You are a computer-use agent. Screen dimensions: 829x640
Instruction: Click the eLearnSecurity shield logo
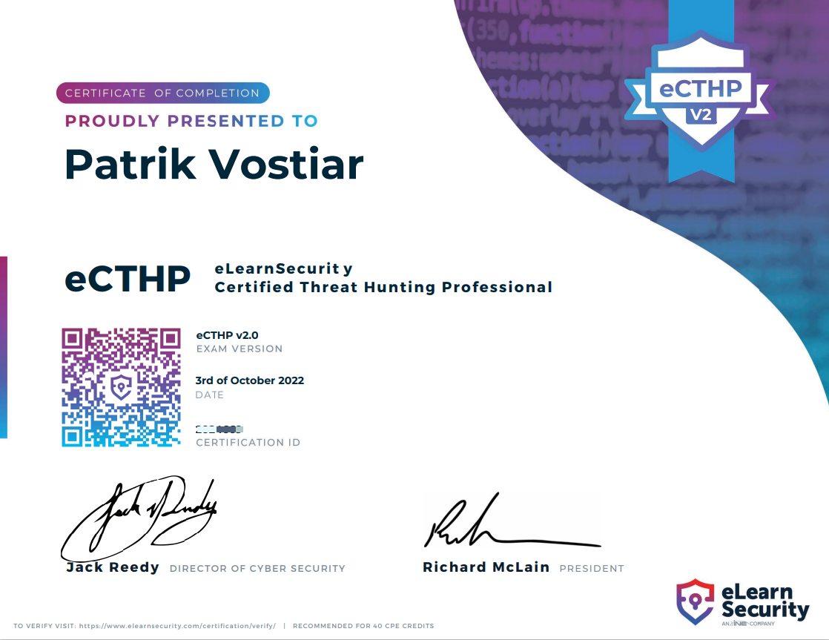[x=696, y=602]
